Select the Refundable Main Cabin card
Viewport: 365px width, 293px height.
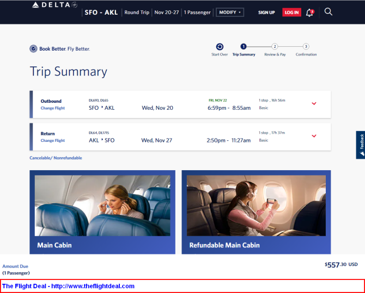256,212
